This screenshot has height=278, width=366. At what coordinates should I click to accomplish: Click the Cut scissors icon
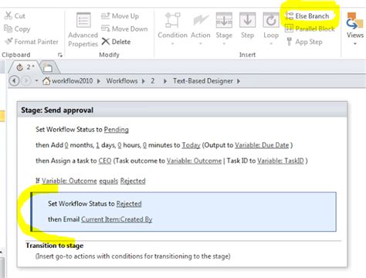coord(8,15)
